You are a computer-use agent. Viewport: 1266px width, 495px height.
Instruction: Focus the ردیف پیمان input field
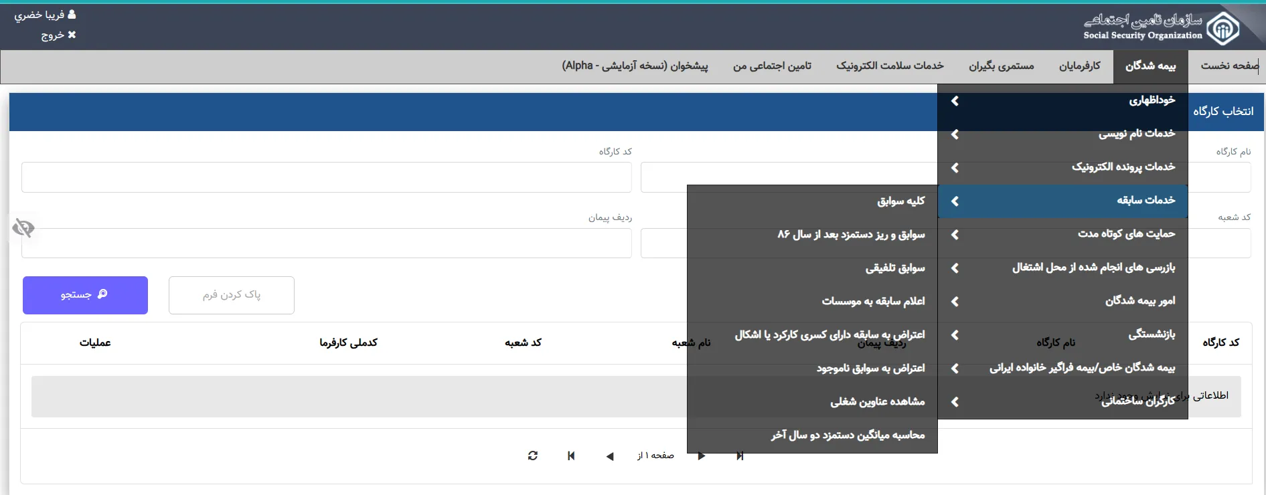point(327,243)
